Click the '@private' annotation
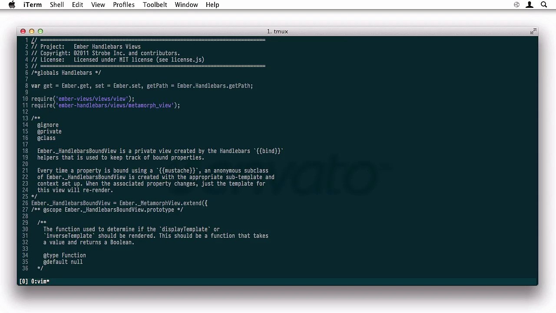The width and height of the screenshot is (556, 313). (x=50, y=131)
